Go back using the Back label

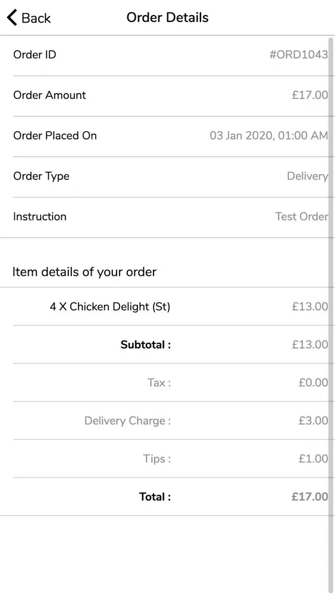click(x=36, y=18)
